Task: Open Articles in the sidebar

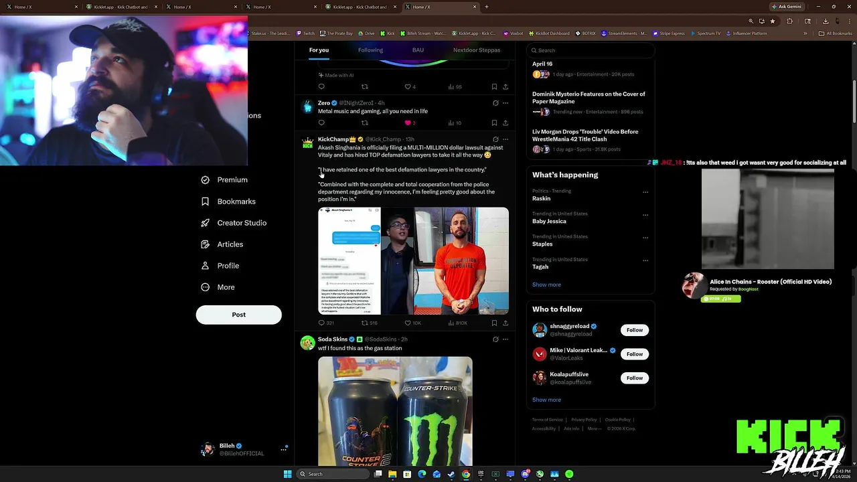Action: (x=222, y=244)
